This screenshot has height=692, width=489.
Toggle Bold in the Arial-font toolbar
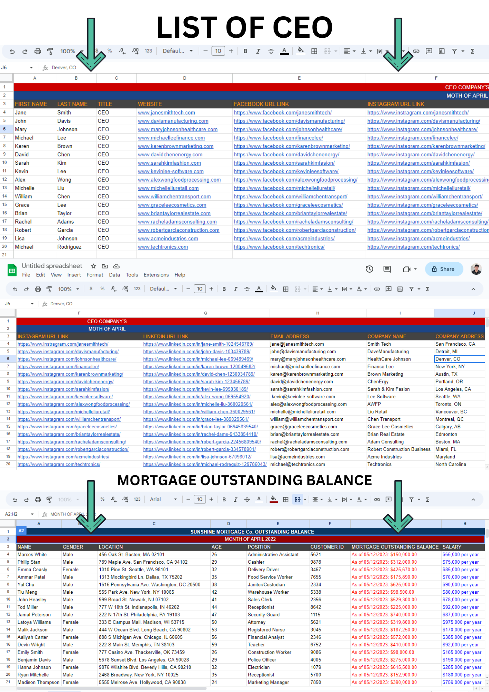pos(224,499)
